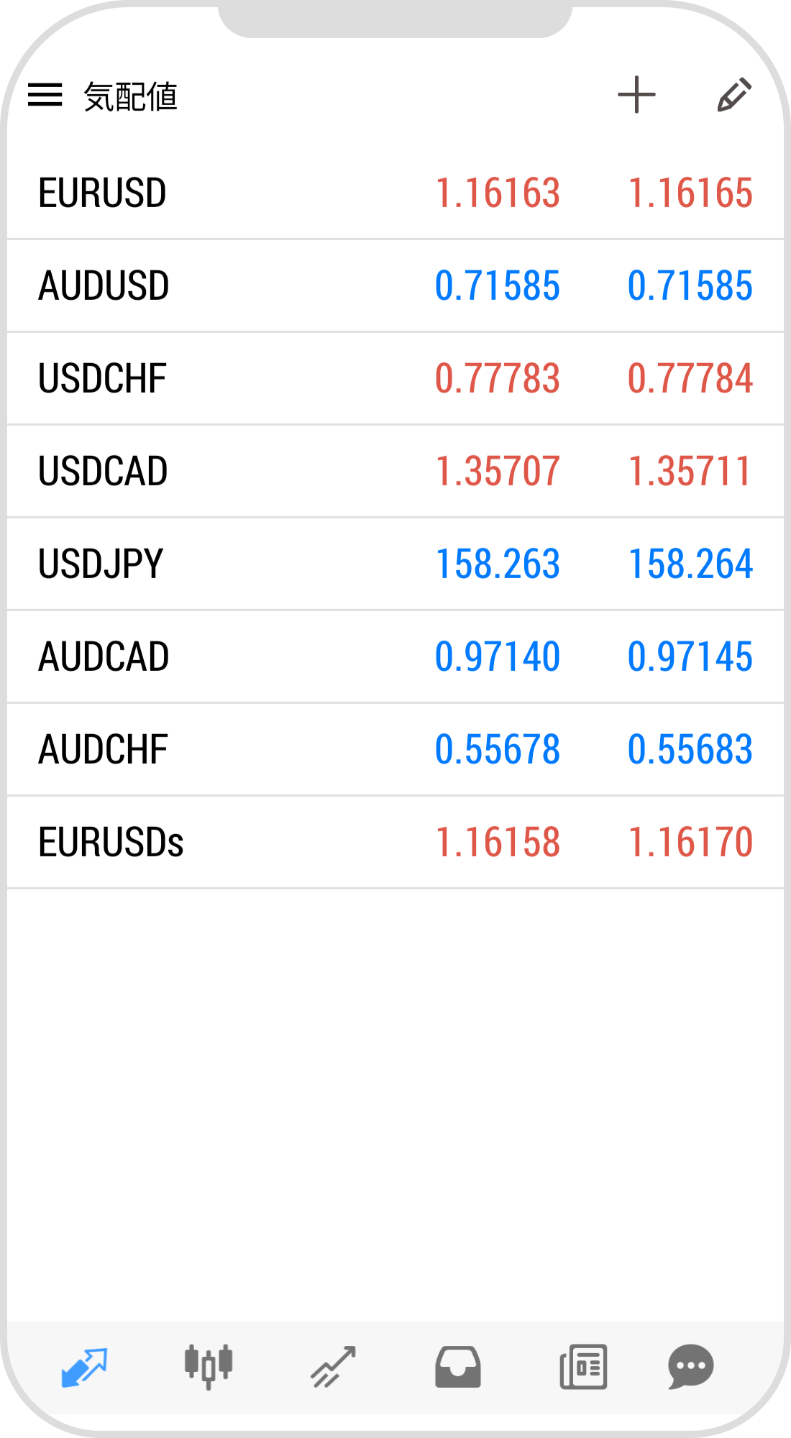The width and height of the screenshot is (791, 1438).
Task: Select the AUDUSD symbol name
Action: 104,285
